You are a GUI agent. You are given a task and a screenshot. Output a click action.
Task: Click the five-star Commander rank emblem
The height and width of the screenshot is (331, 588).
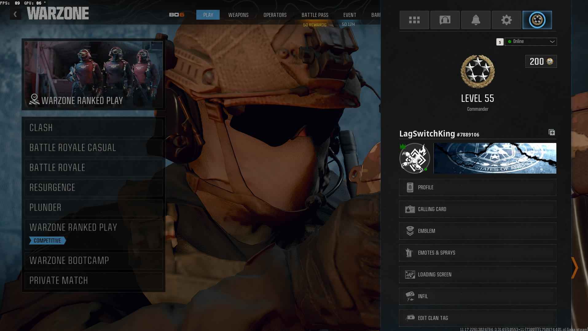pyautogui.click(x=477, y=71)
